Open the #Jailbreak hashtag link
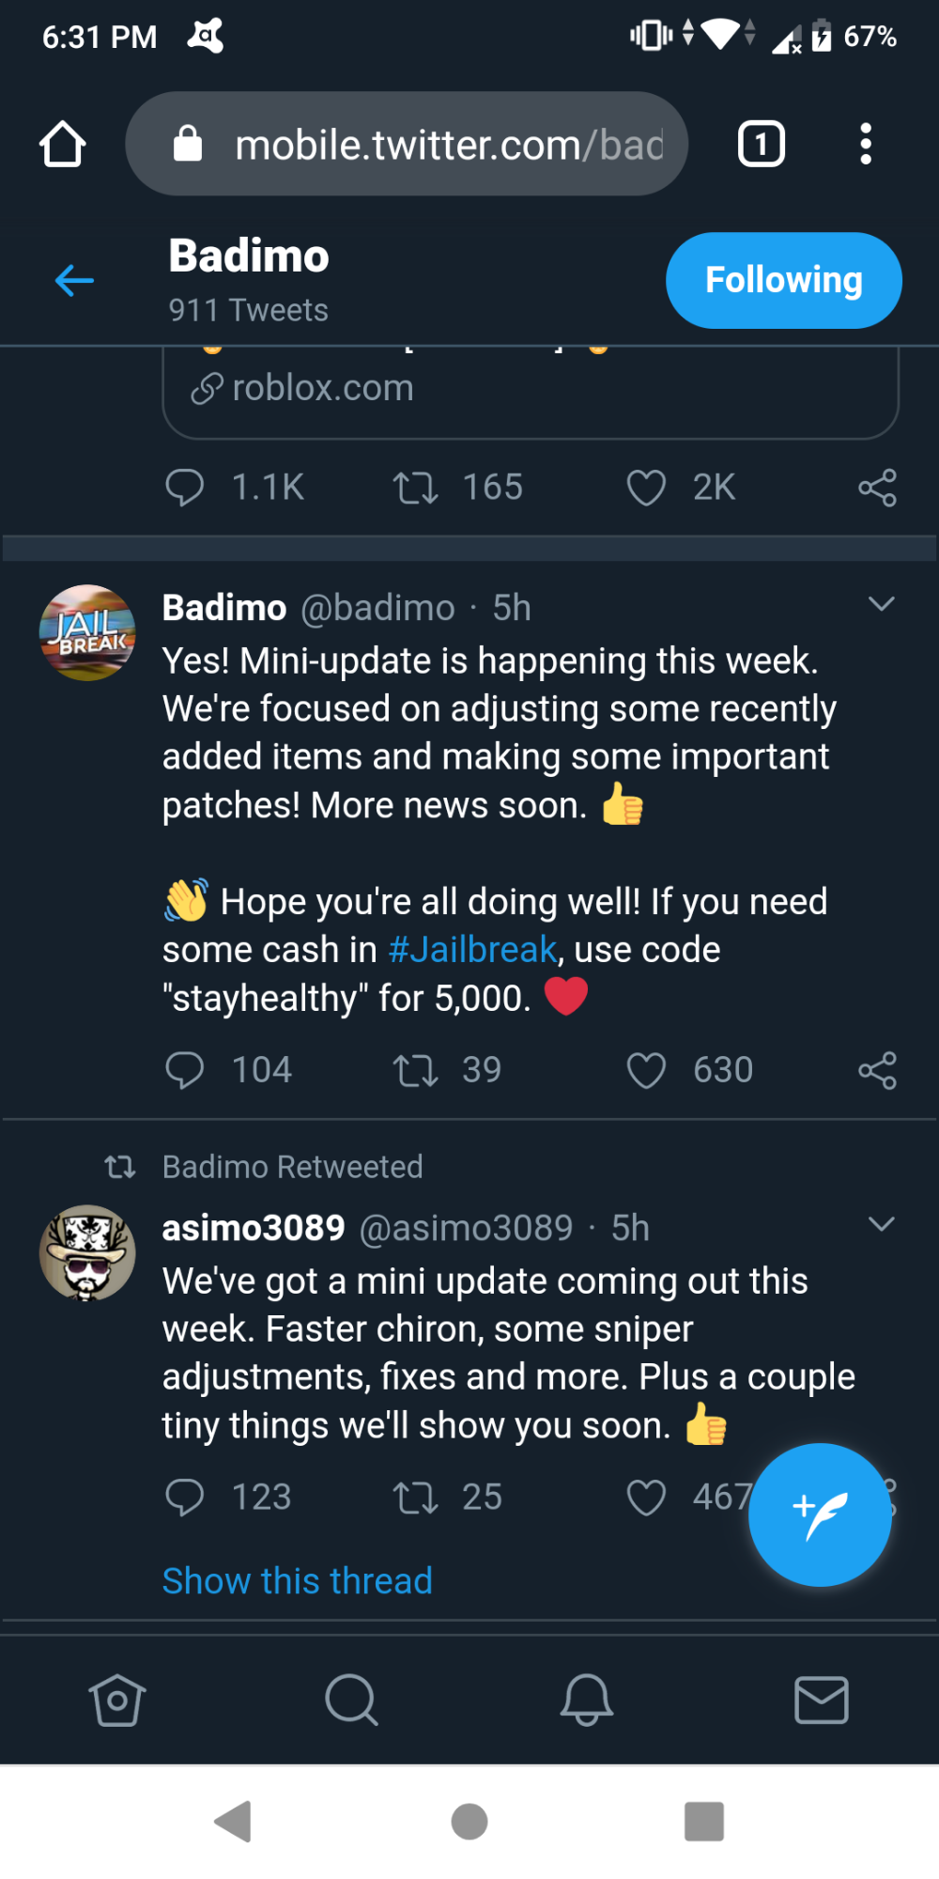Image resolution: width=939 pixels, height=1879 pixels. (x=472, y=950)
